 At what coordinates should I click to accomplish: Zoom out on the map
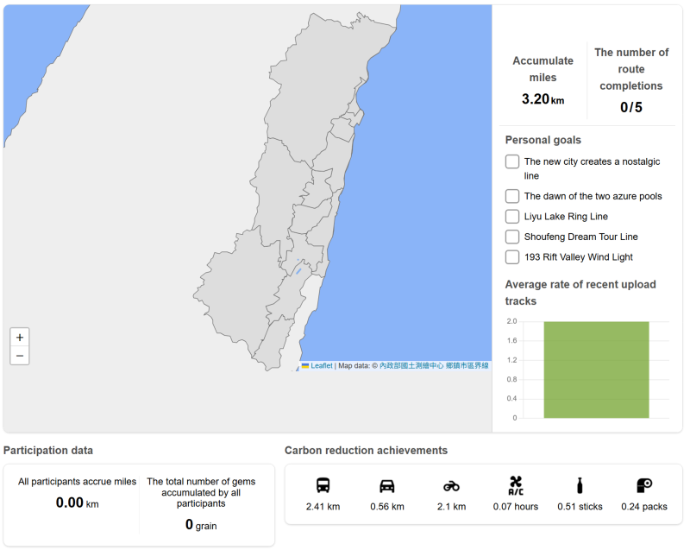point(20,356)
